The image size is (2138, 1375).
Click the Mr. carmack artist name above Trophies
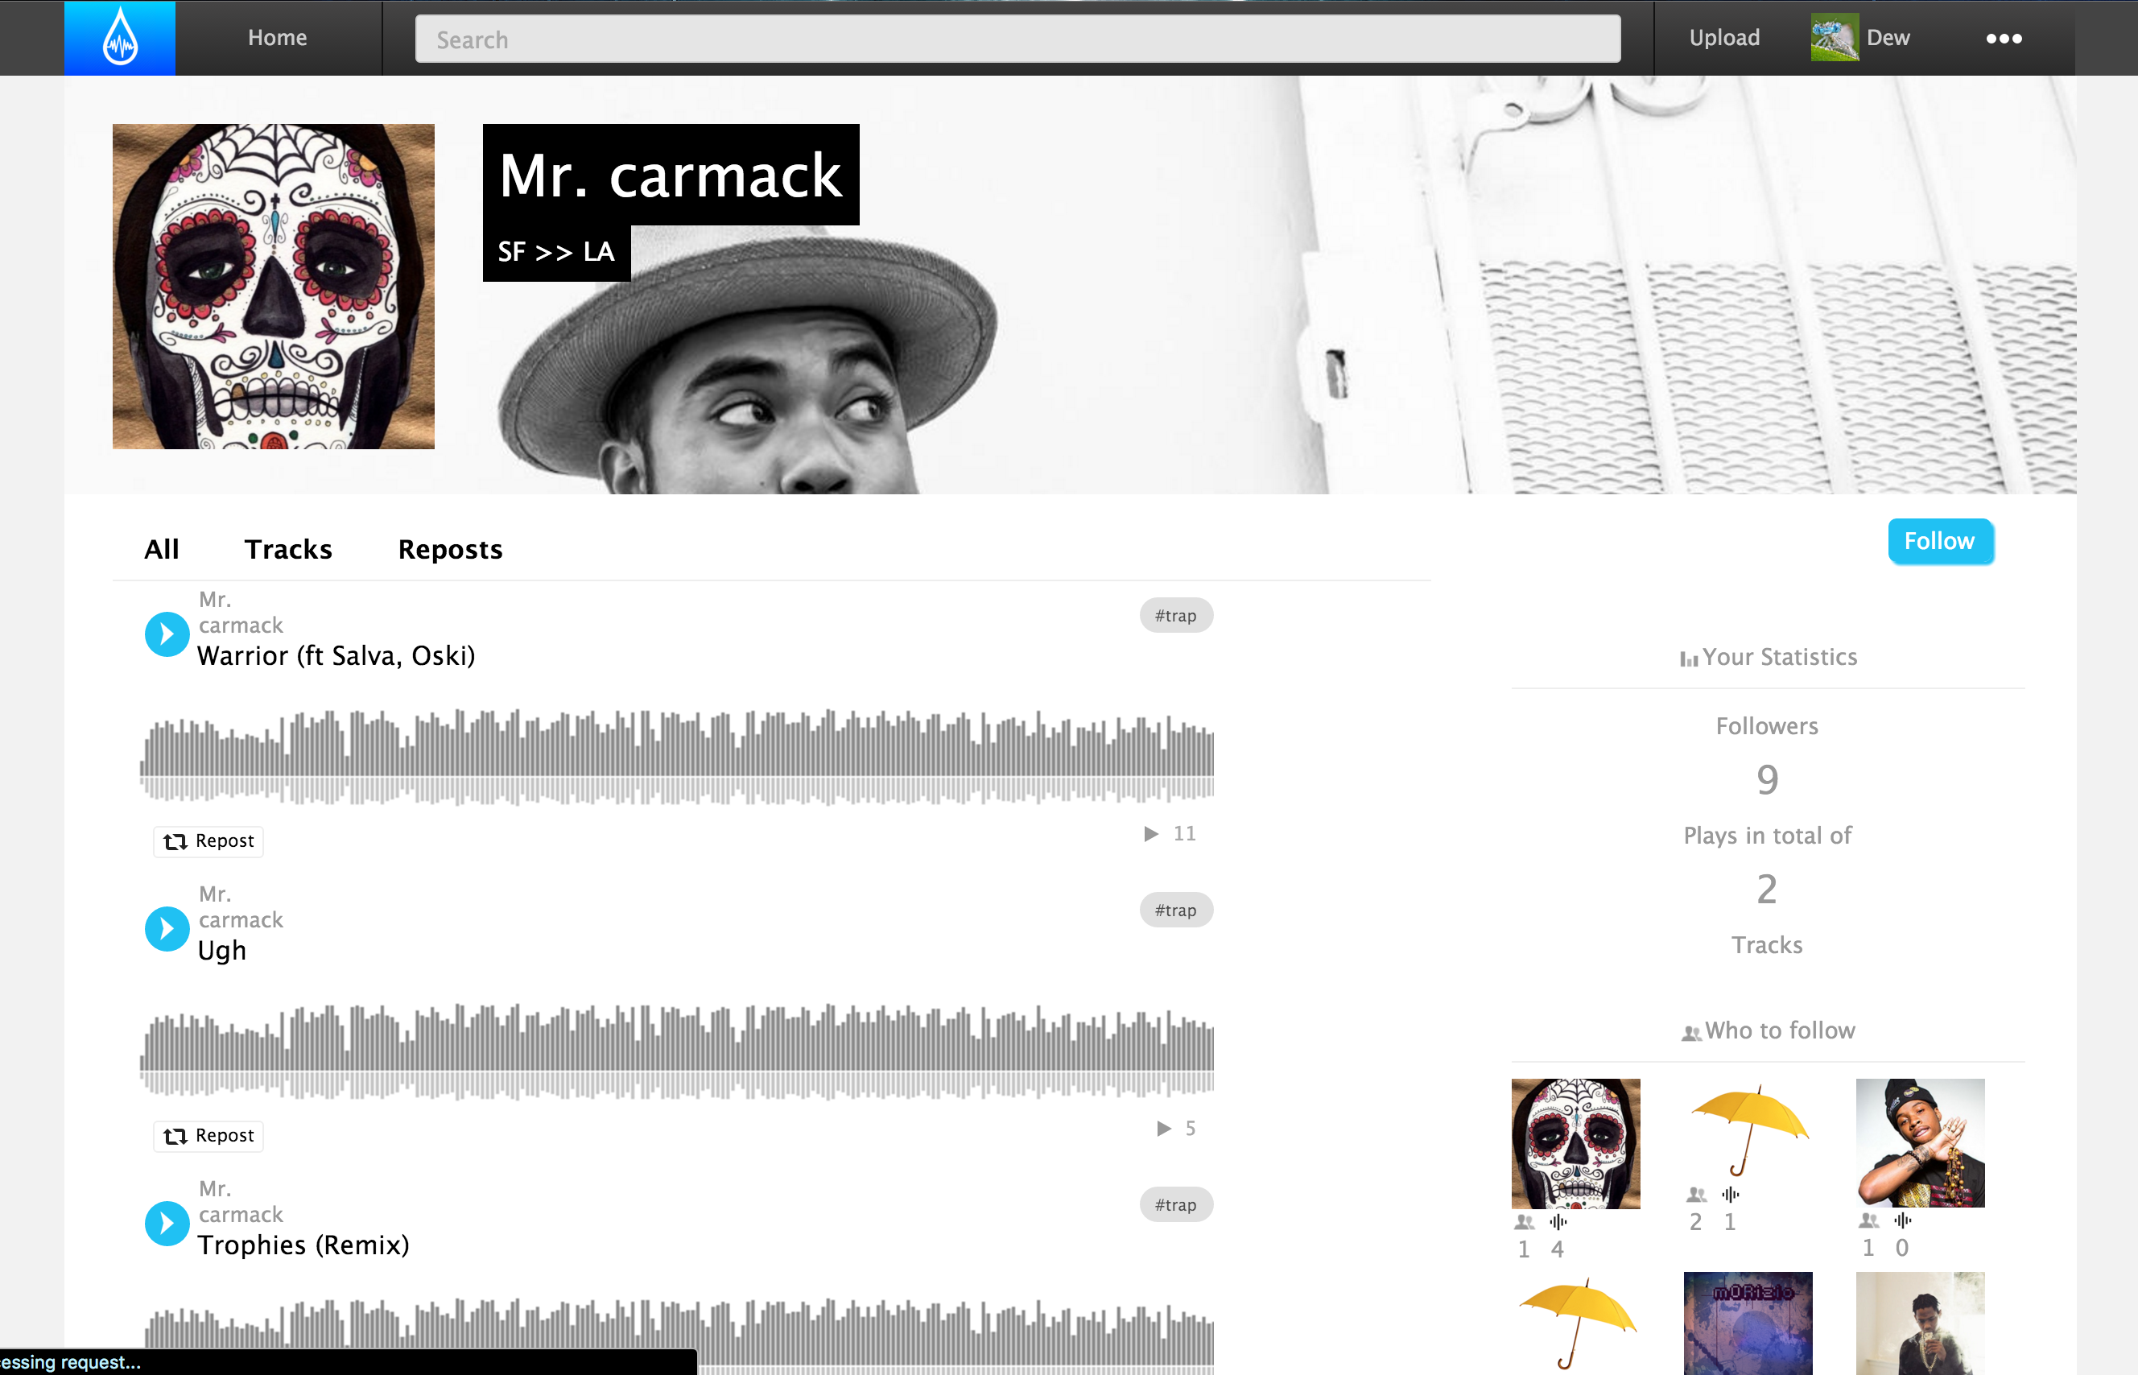tap(240, 1202)
